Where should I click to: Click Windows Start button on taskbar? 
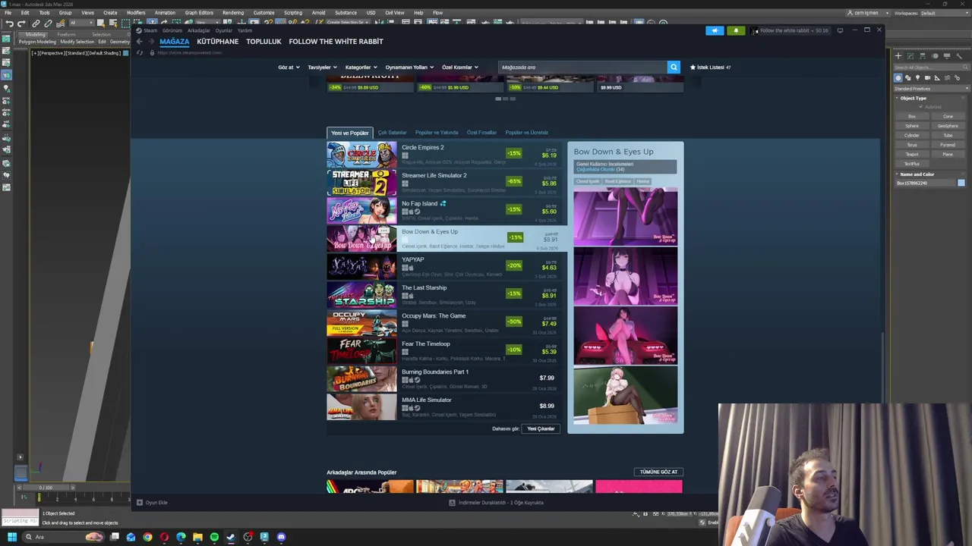click(11, 537)
